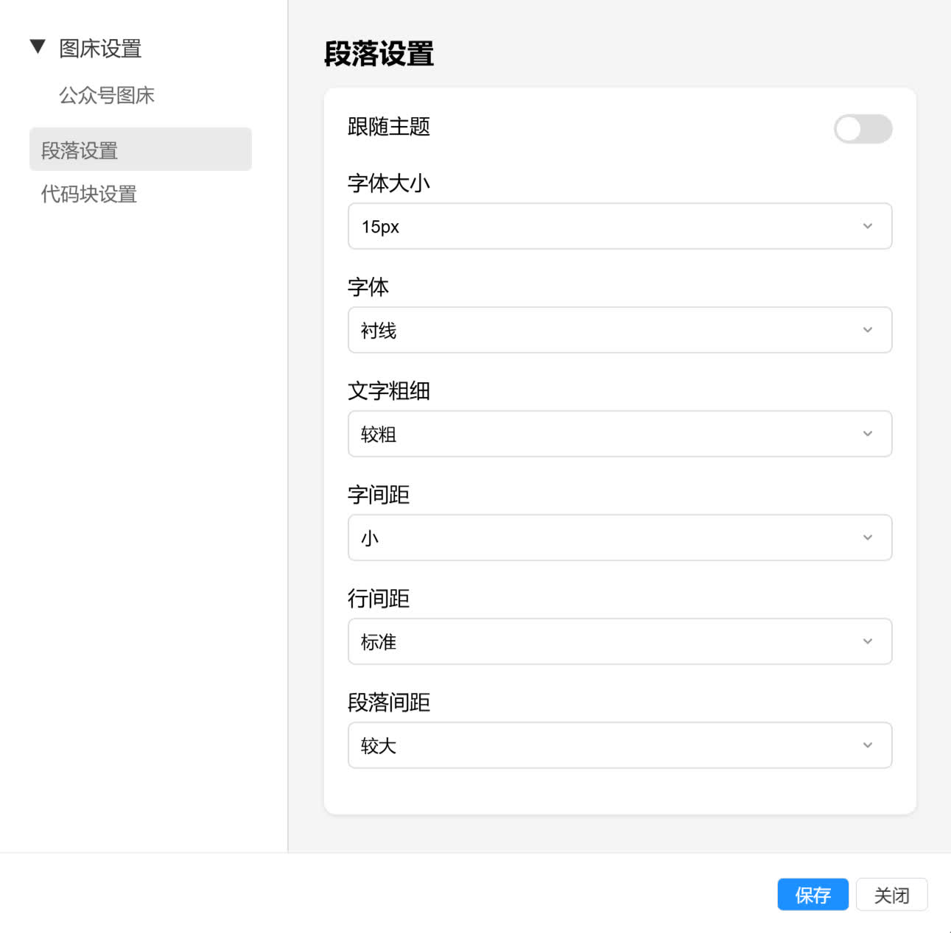Open the 段落间距 dropdown showing 较大
This screenshot has height=933, width=951.
pos(620,745)
